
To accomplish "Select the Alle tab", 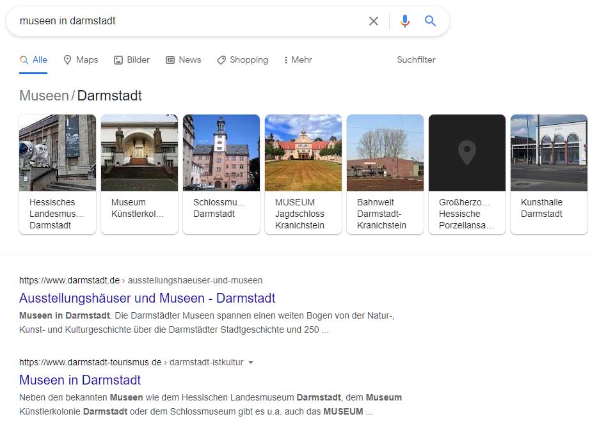I will point(33,59).
